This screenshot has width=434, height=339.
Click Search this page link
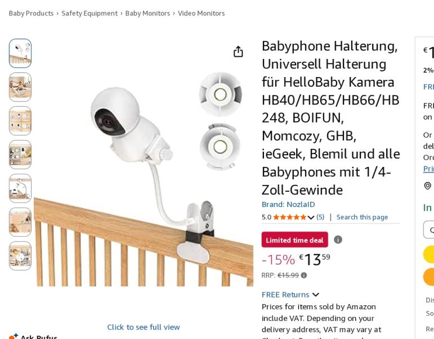(362, 217)
